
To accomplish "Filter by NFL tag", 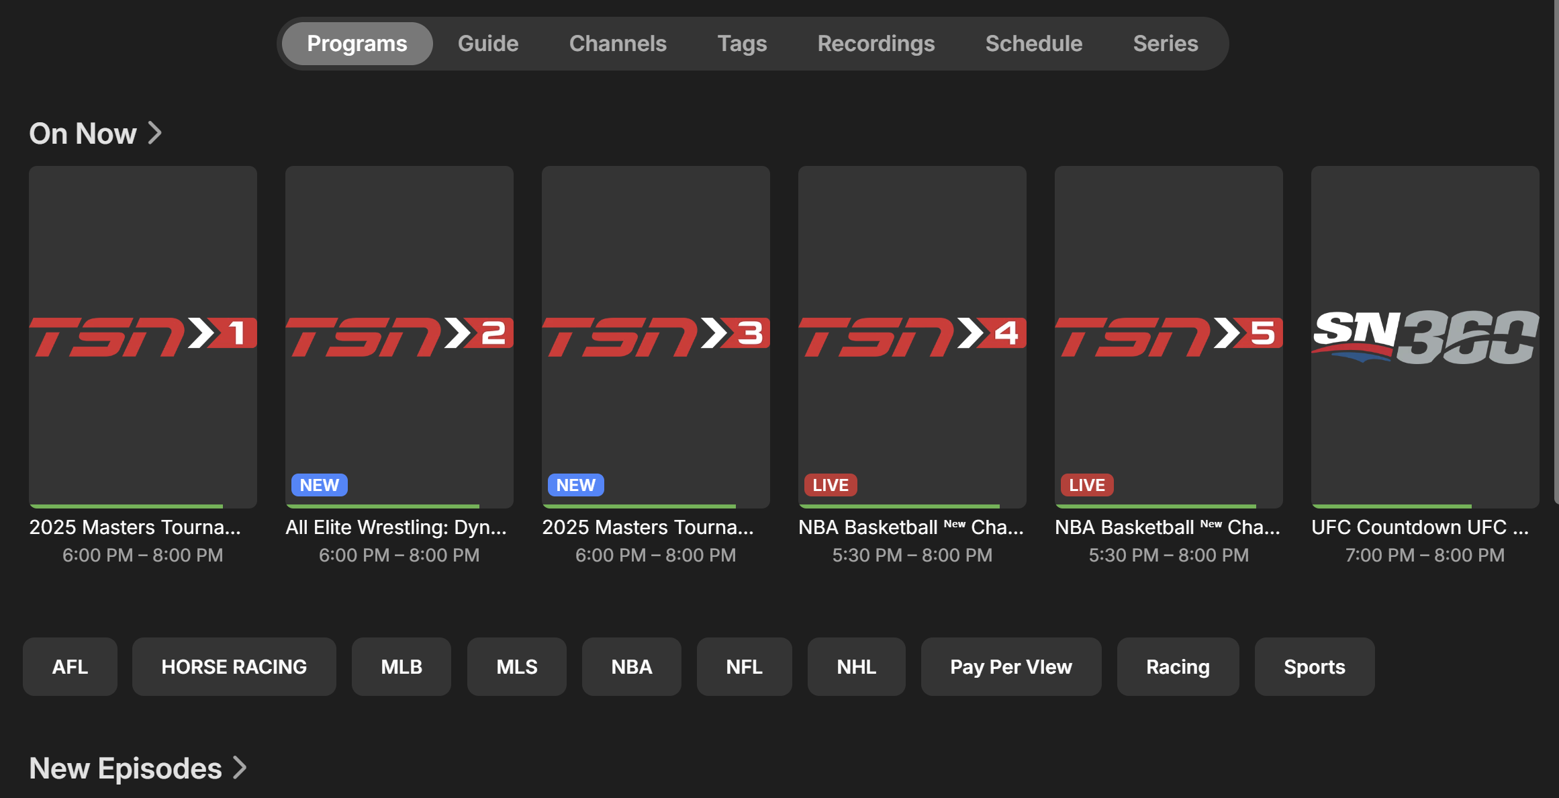I will click(x=745, y=667).
